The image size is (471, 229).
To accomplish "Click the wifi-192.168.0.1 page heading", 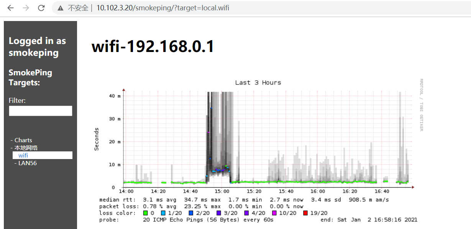I will point(153,47).
